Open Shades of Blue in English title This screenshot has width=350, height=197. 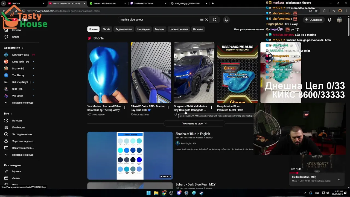pos(193,134)
